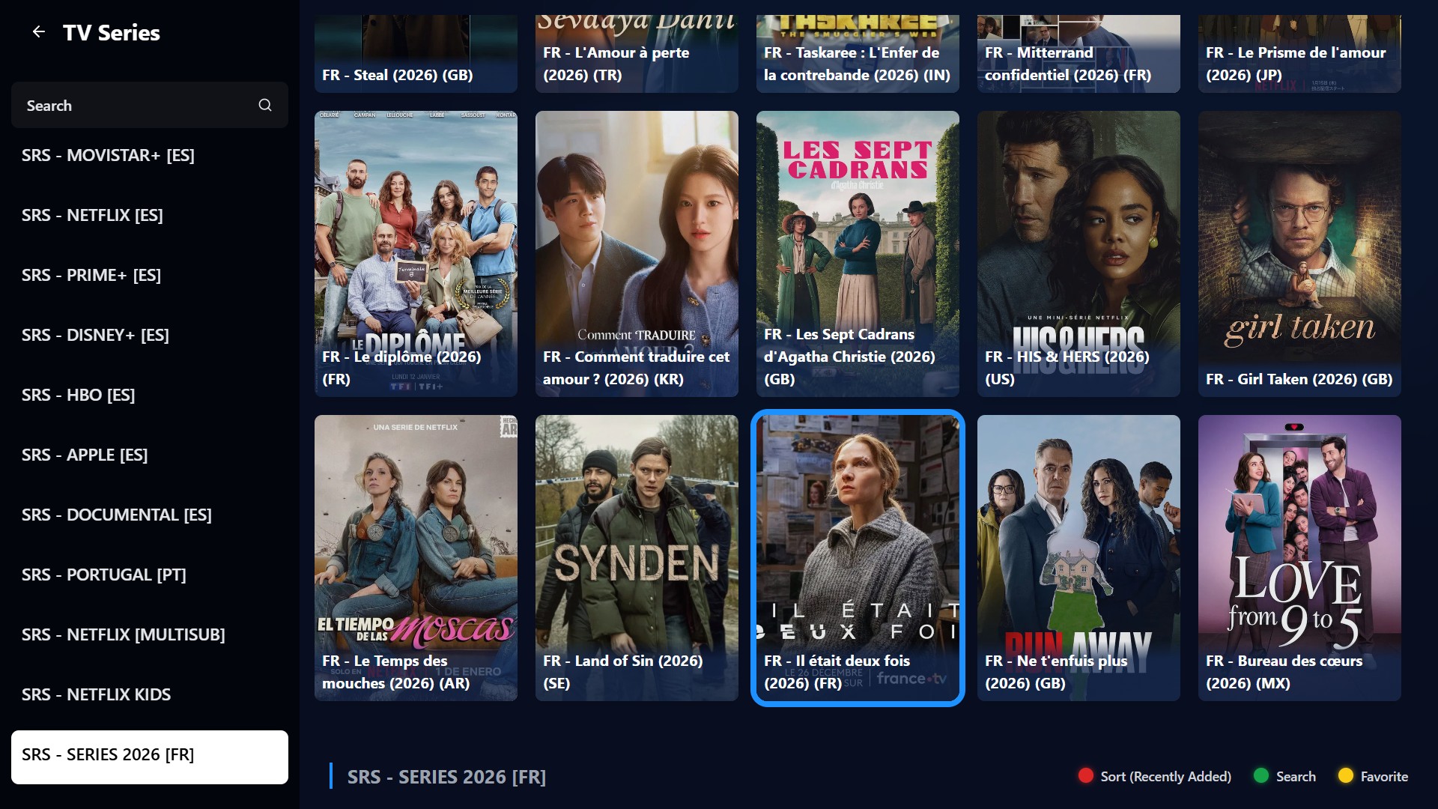Image resolution: width=1438 pixels, height=809 pixels.
Task: Open Le Prisme de l'amour (2026) card
Action: (x=1299, y=54)
